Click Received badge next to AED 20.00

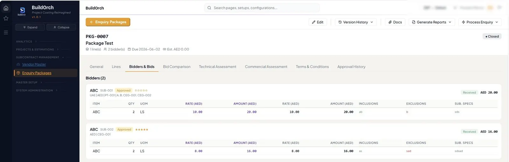[469, 93]
